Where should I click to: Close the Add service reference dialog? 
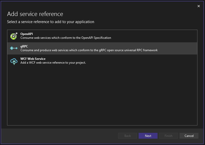(x=198, y=6)
